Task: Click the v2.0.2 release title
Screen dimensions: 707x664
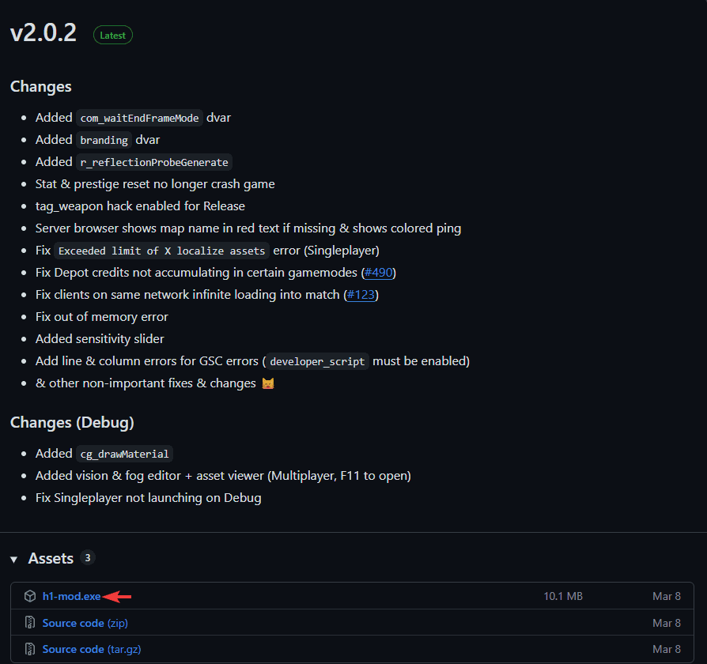Action: point(43,33)
